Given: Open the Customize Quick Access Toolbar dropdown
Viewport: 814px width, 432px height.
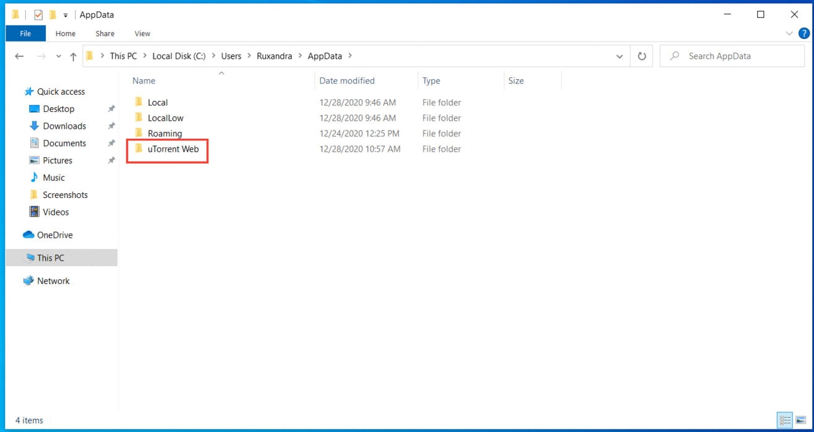Looking at the screenshot, I should tap(66, 14).
